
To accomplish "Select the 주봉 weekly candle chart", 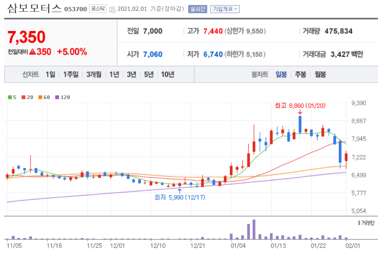I will point(301,74).
